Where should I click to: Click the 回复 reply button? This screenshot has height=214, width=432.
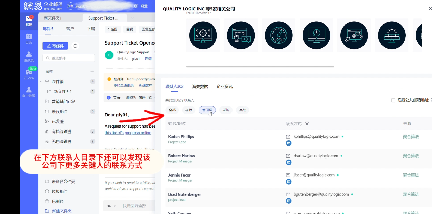coord(130,29)
